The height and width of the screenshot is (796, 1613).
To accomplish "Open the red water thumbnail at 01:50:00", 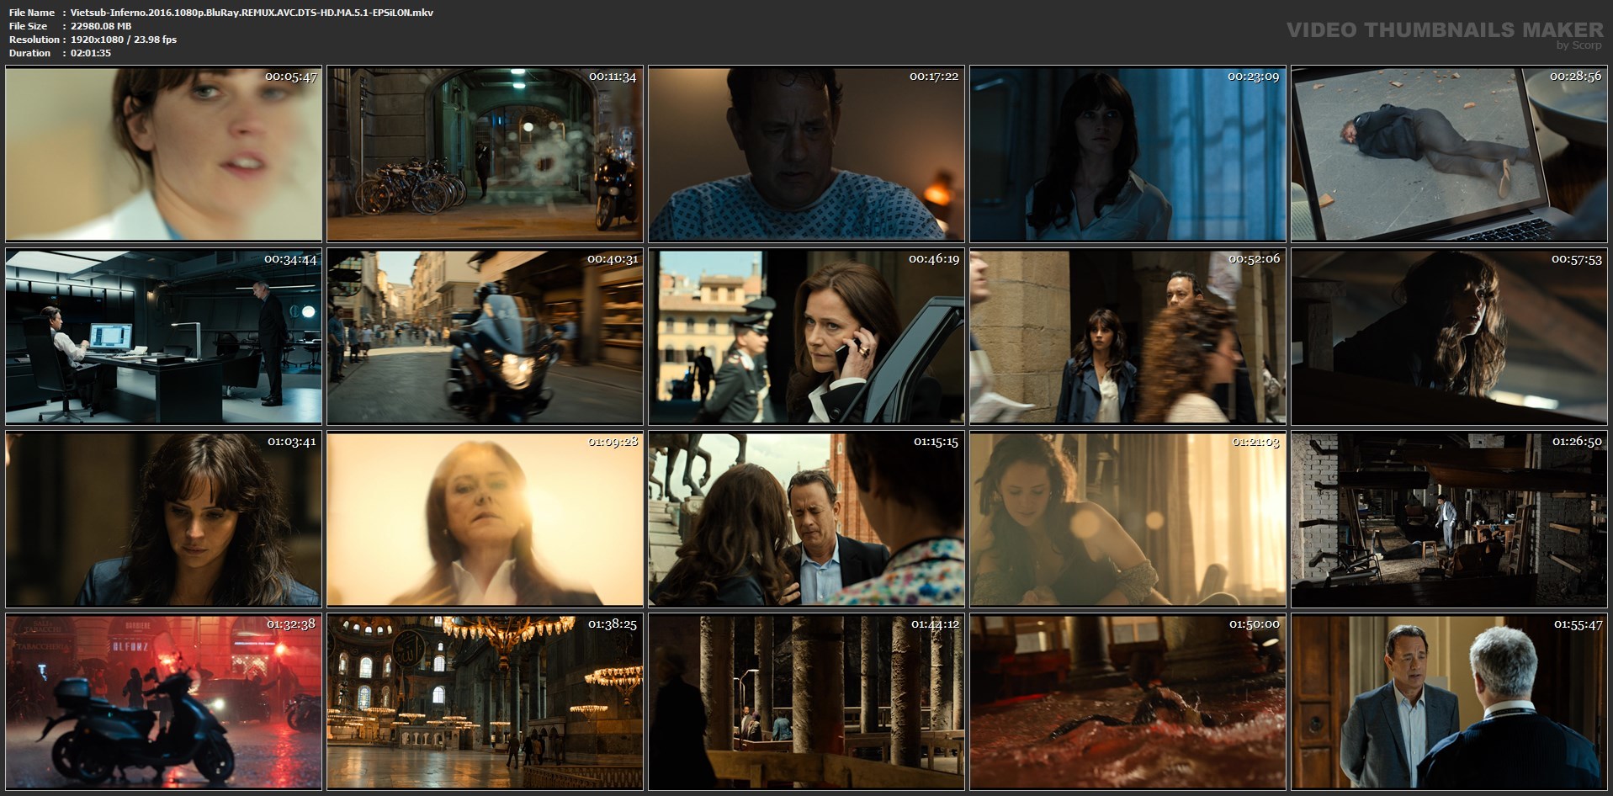I will (1128, 702).
